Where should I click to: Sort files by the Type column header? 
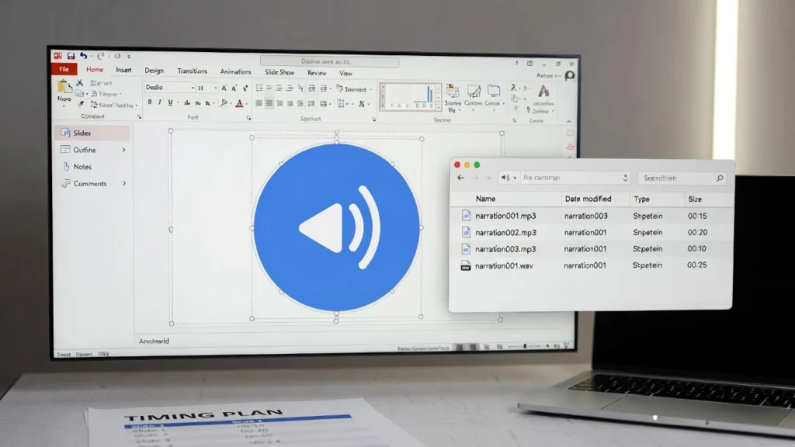coord(641,199)
